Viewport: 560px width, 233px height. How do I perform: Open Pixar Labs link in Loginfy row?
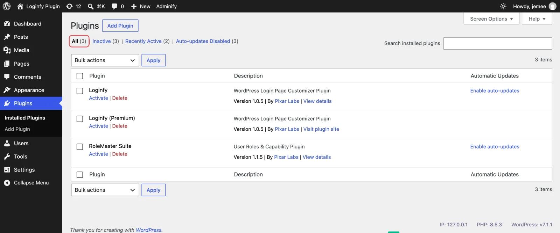287,101
